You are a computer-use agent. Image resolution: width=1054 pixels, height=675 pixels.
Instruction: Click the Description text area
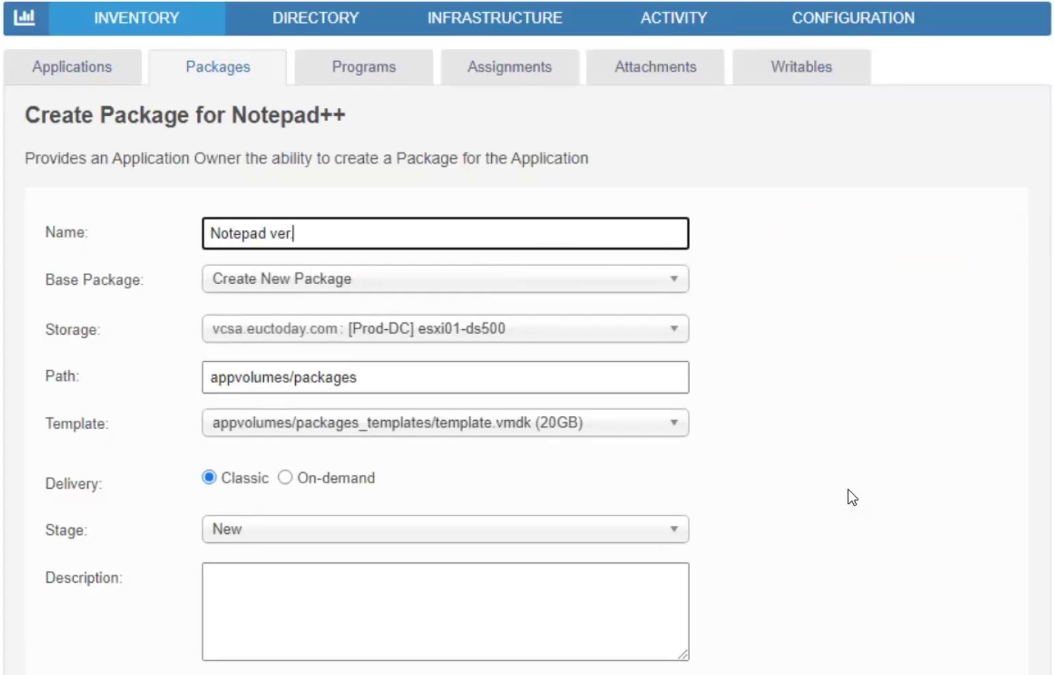[x=444, y=610]
